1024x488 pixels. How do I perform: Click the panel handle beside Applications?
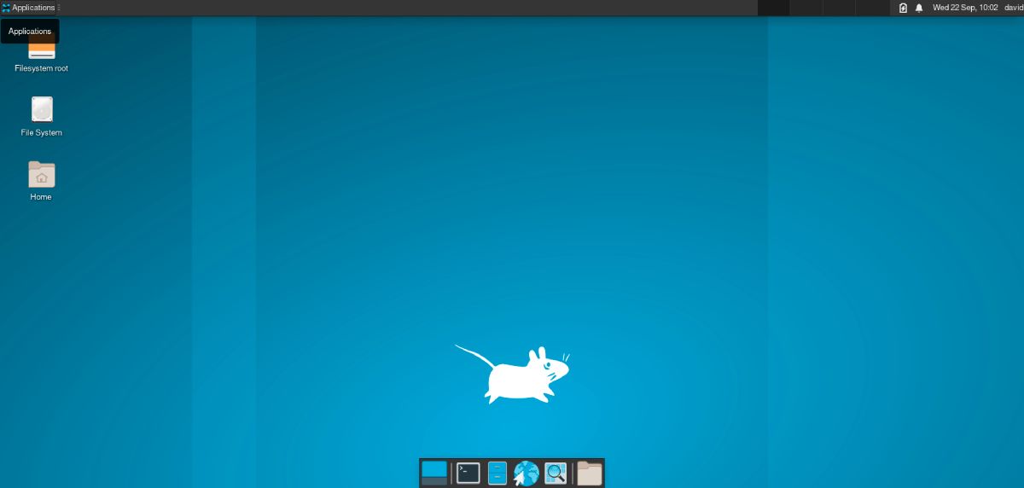[59, 8]
